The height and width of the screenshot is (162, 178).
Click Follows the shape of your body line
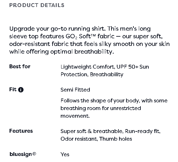(x=114, y=101)
